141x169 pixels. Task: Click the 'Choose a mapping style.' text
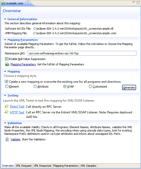click(x=20, y=76)
